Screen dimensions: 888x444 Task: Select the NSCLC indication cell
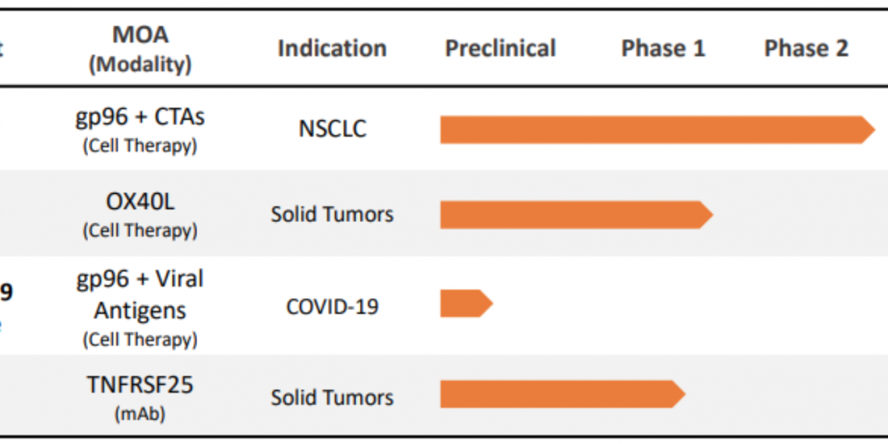pyautogui.click(x=332, y=129)
